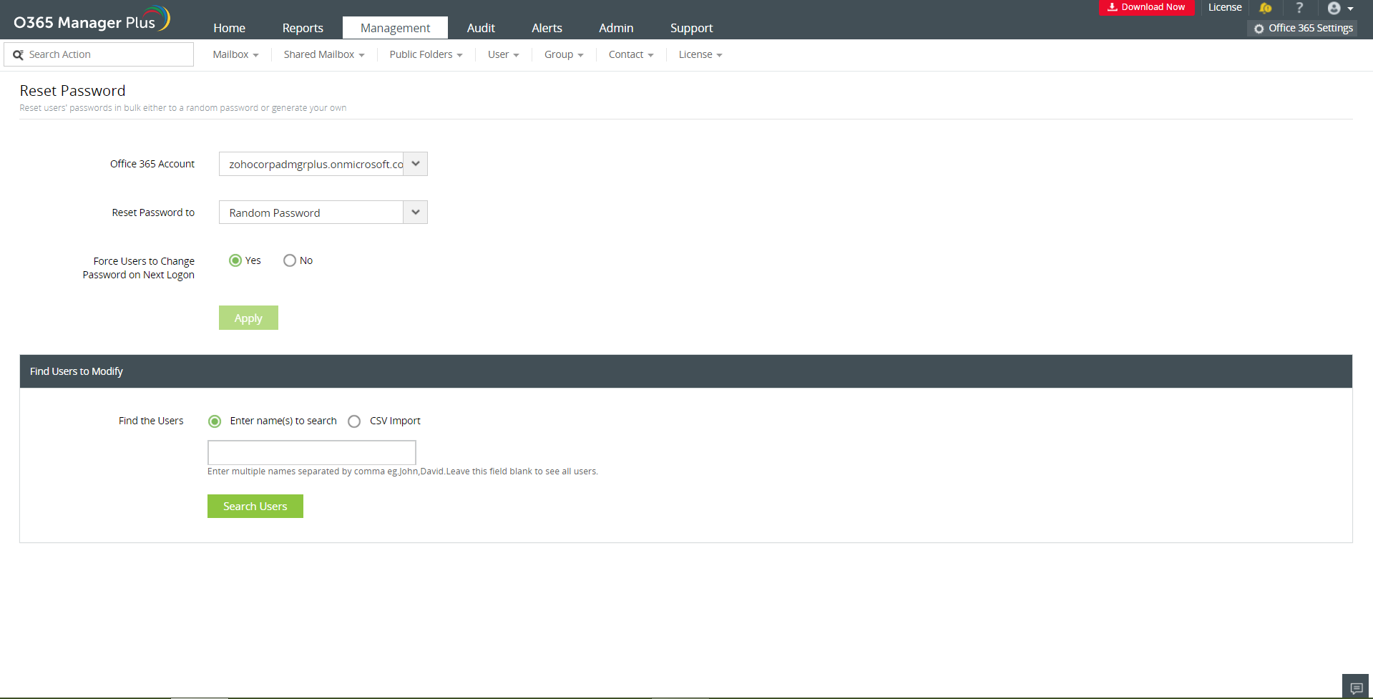
Task: Select the Management tab
Action: coord(395,28)
